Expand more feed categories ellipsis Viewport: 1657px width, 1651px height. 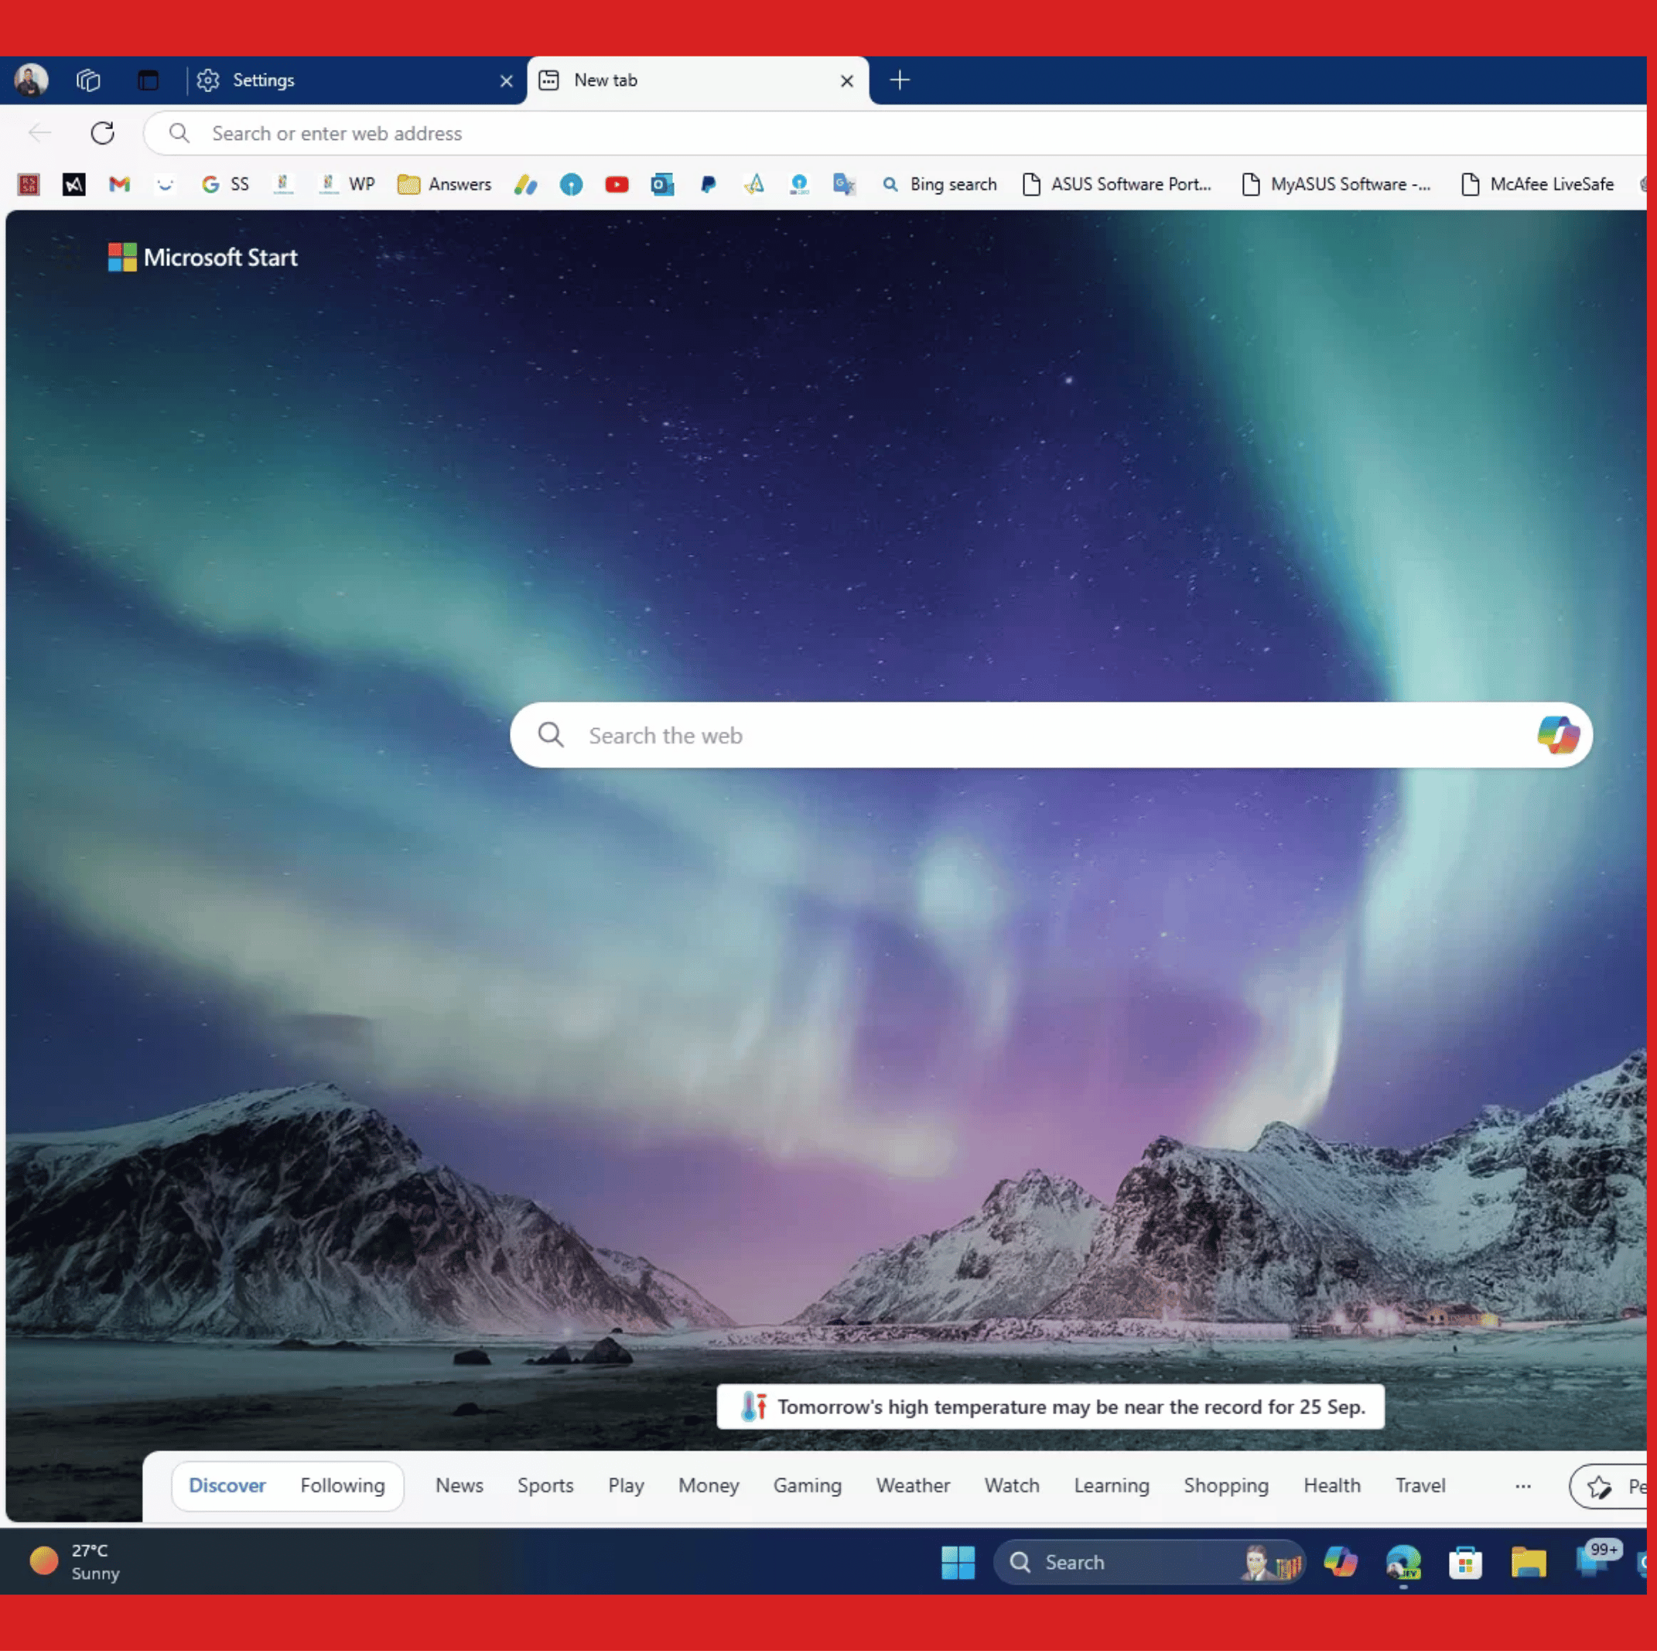(1523, 1486)
